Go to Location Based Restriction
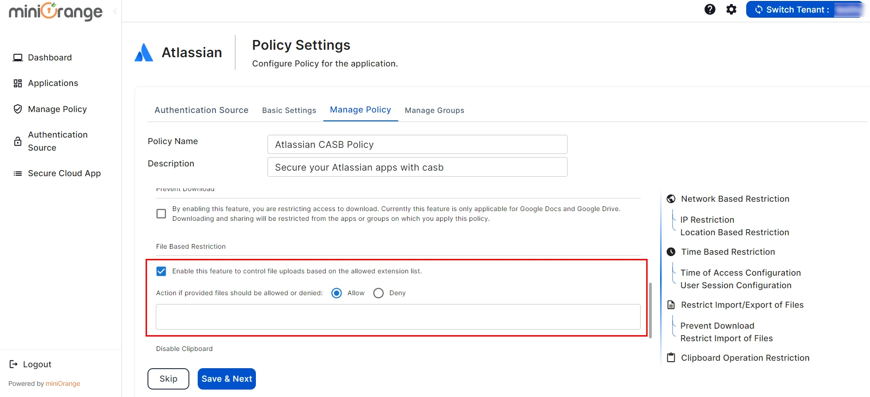Image resolution: width=870 pixels, height=397 pixels. pyautogui.click(x=735, y=232)
